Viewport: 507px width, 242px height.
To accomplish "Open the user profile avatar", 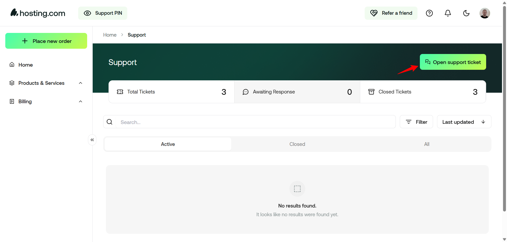I will click(x=485, y=13).
